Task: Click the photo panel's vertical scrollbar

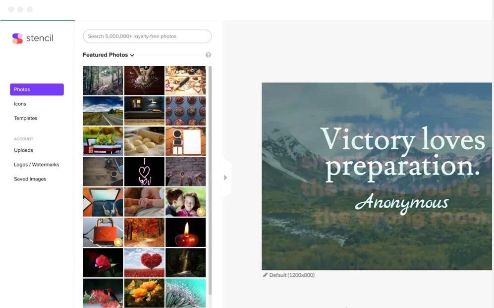Action: pyautogui.click(x=210, y=180)
